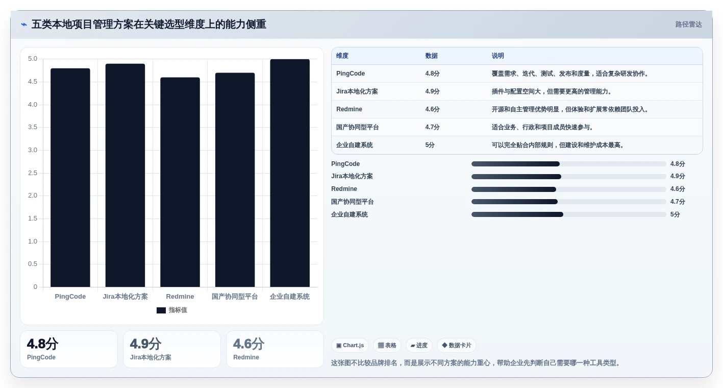Click the 4.8分 PingCode data card
723x388 pixels.
pos(69,349)
